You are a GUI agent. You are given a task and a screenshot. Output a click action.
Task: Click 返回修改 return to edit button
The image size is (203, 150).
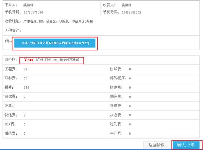click(157, 145)
